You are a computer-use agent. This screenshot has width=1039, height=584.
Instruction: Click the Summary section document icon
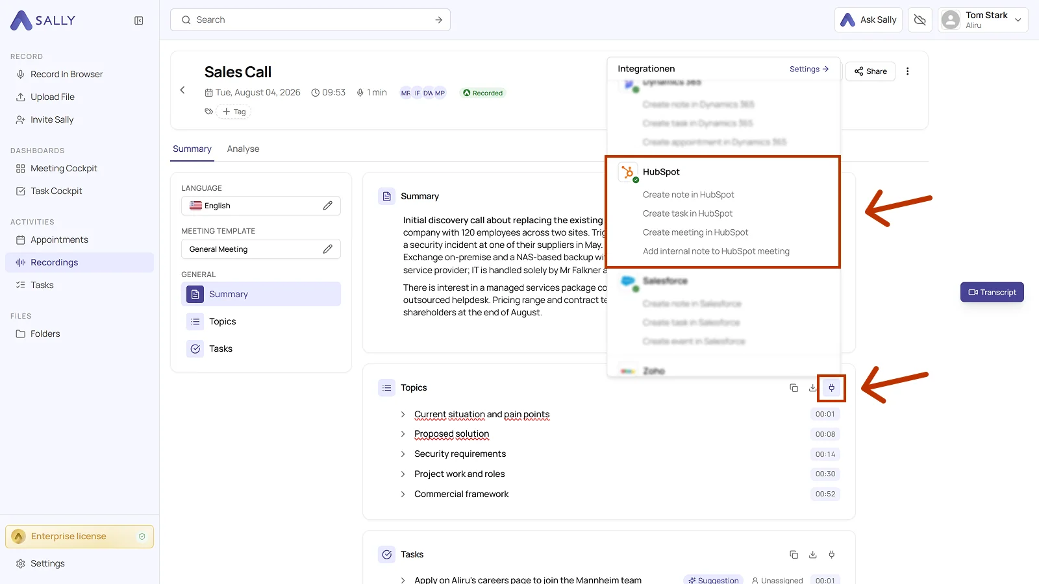tap(386, 197)
